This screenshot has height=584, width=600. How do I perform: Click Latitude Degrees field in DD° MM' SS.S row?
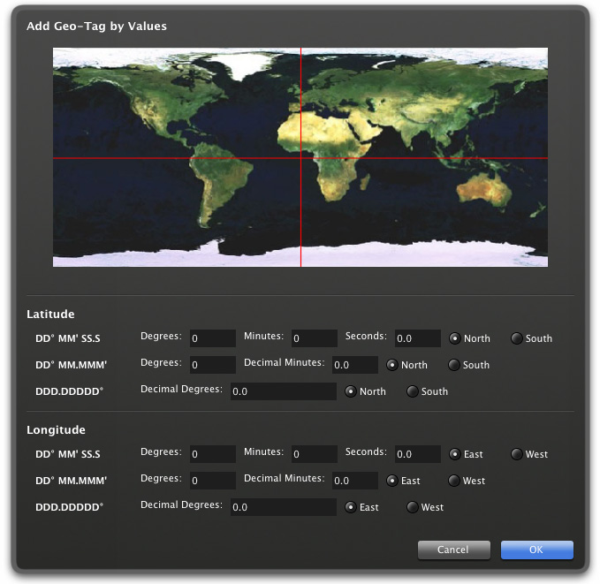[213, 338]
